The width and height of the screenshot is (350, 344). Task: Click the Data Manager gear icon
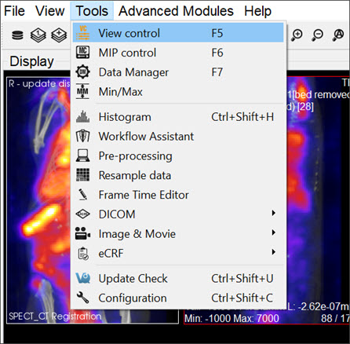pyautogui.click(x=82, y=71)
